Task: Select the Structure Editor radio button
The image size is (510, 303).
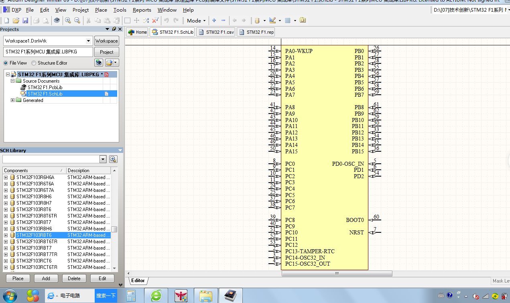Action: pyautogui.click(x=34, y=63)
